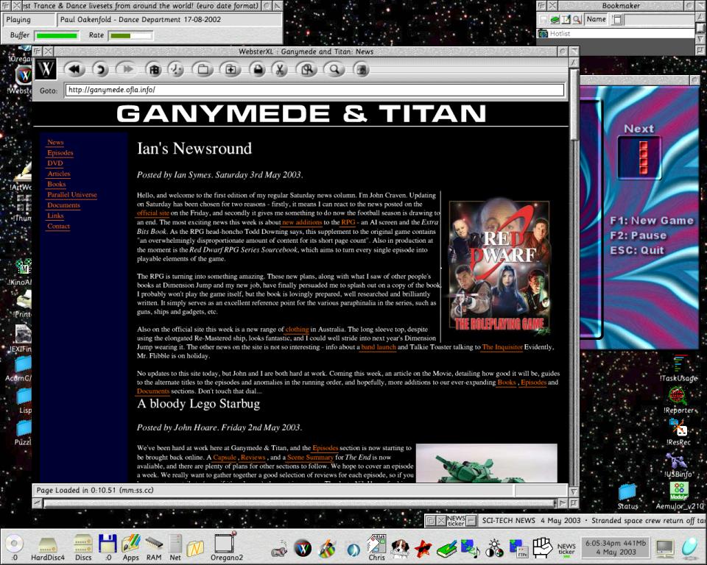707x565 pixels.
Task: Click the WebsterXL icon on the icon bar
Action: 303,548
